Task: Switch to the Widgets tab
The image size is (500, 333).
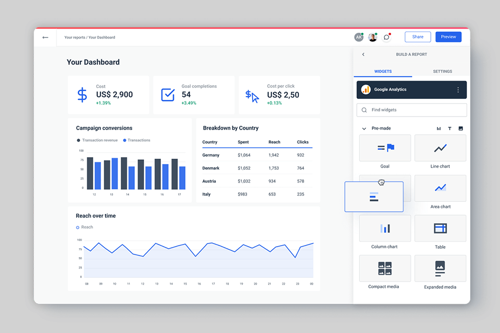Action: [x=383, y=71]
